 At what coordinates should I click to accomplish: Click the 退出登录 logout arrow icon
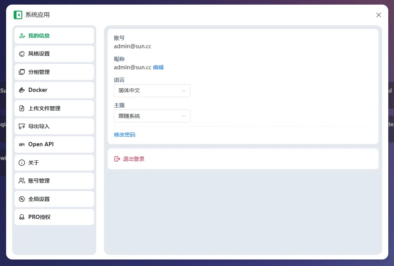(x=116, y=159)
